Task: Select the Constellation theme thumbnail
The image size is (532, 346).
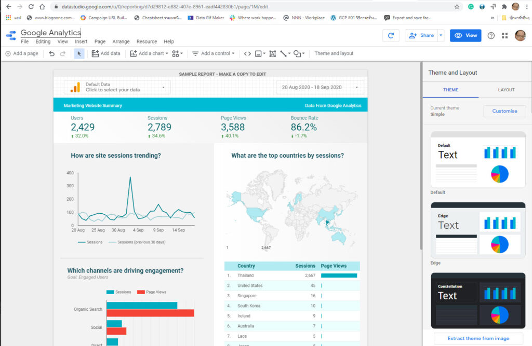Action: point(478,300)
